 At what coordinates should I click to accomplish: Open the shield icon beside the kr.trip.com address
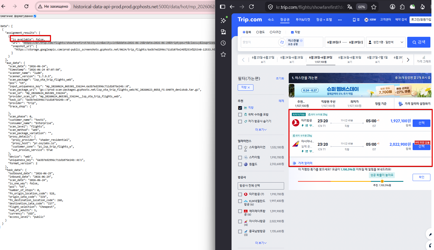270,7
